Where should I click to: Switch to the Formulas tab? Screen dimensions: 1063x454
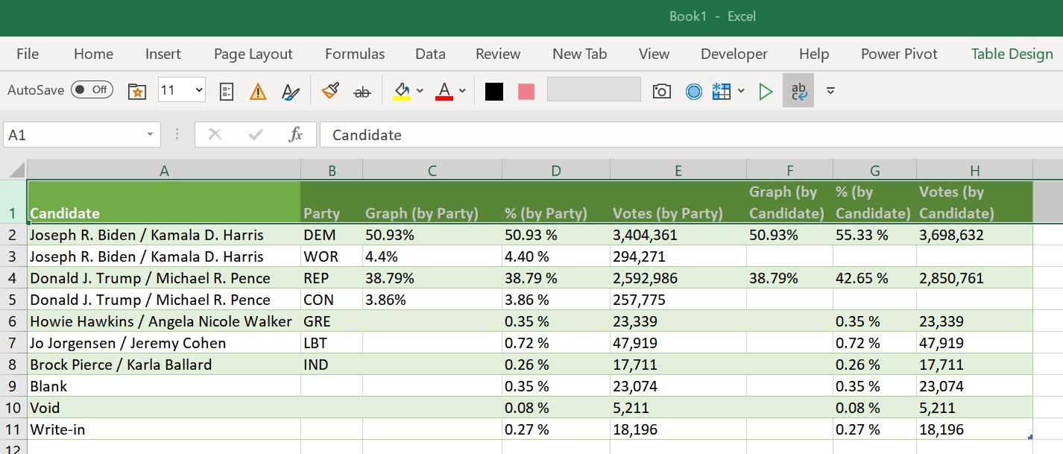click(x=355, y=54)
